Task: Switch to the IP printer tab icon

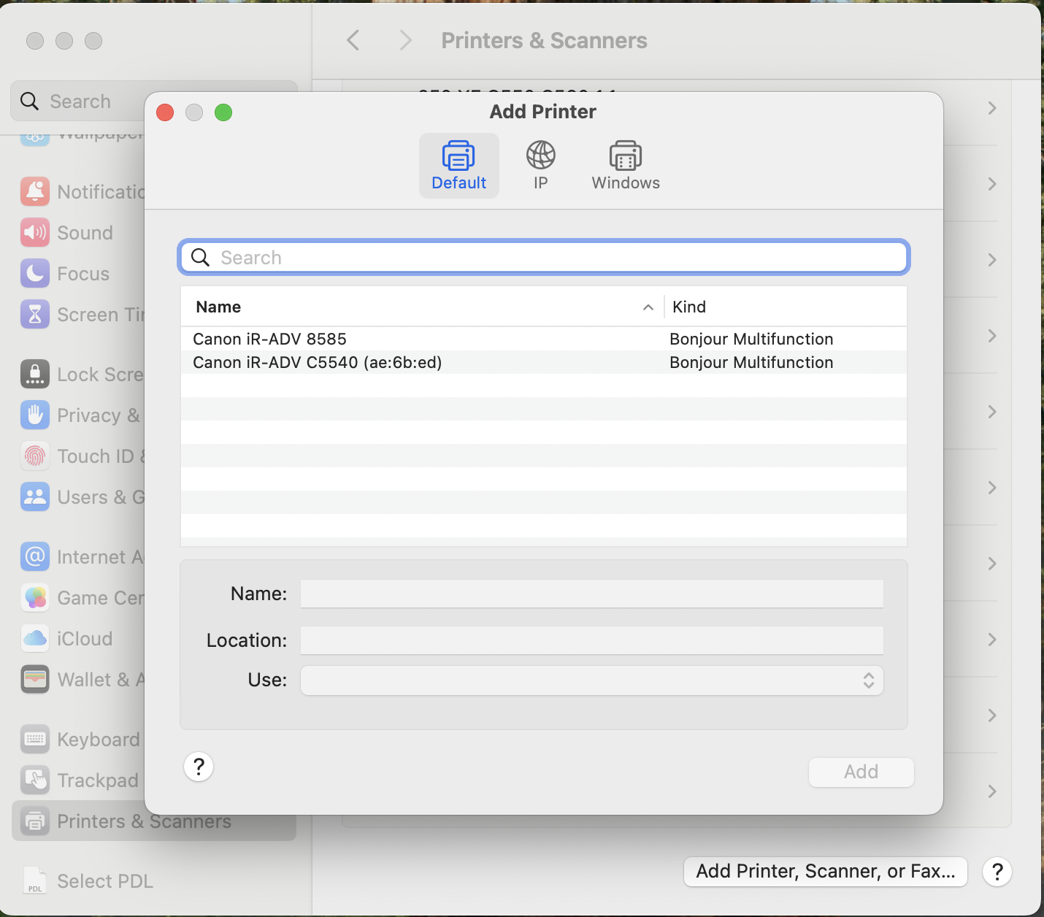Action: pos(540,164)
